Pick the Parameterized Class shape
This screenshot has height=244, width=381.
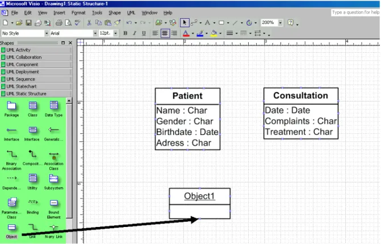point(11,208)
